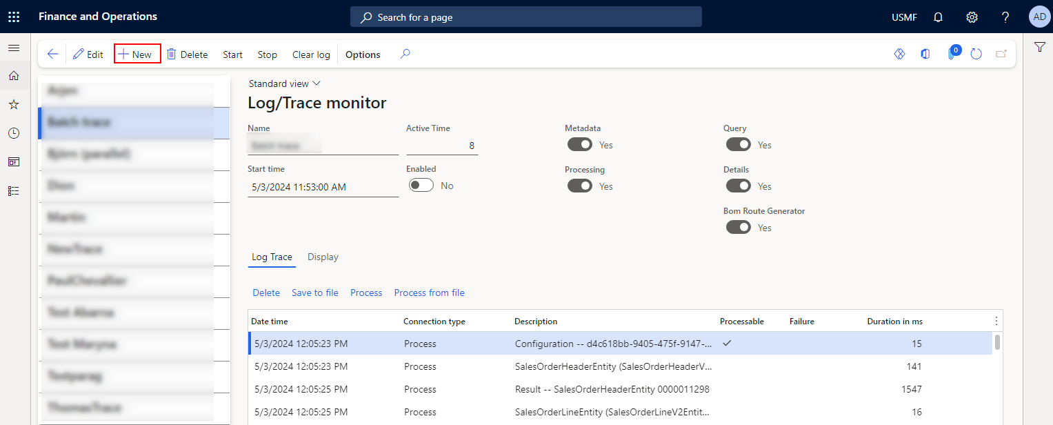Click Edit in the action pane
Image resolution: width=1053 pixels, height=425 pixels.
point(88,55)
